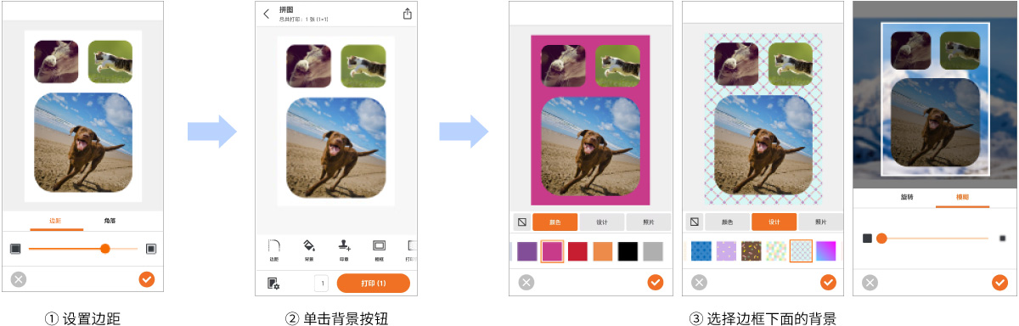Switch to 设计 tab in color panel

(601, 222)
